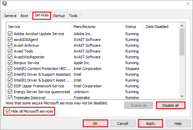Screen dimensions: 193x130
Task: Toggle Energy Server Service queencreek checkbox
Action: point(10,92)
